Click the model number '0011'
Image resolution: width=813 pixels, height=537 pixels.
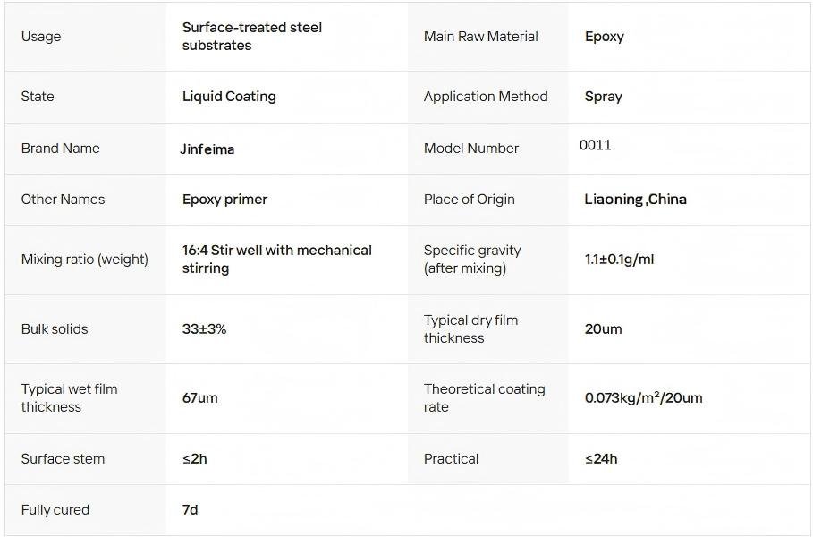596,145
